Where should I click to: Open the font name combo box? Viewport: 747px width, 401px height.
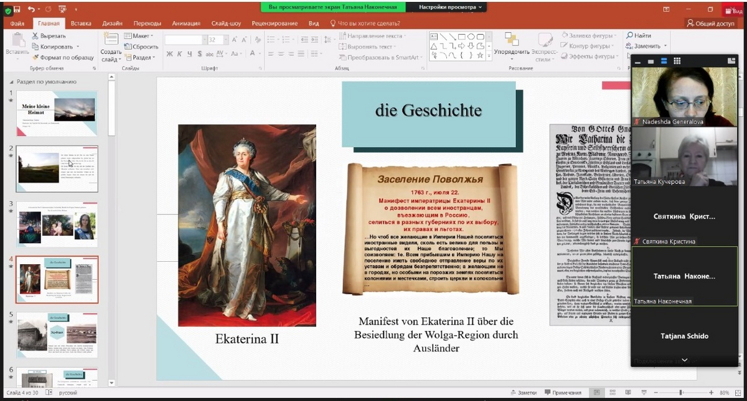[186, 40]
